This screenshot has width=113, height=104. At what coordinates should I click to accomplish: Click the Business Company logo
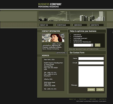(x=50, y=4)
